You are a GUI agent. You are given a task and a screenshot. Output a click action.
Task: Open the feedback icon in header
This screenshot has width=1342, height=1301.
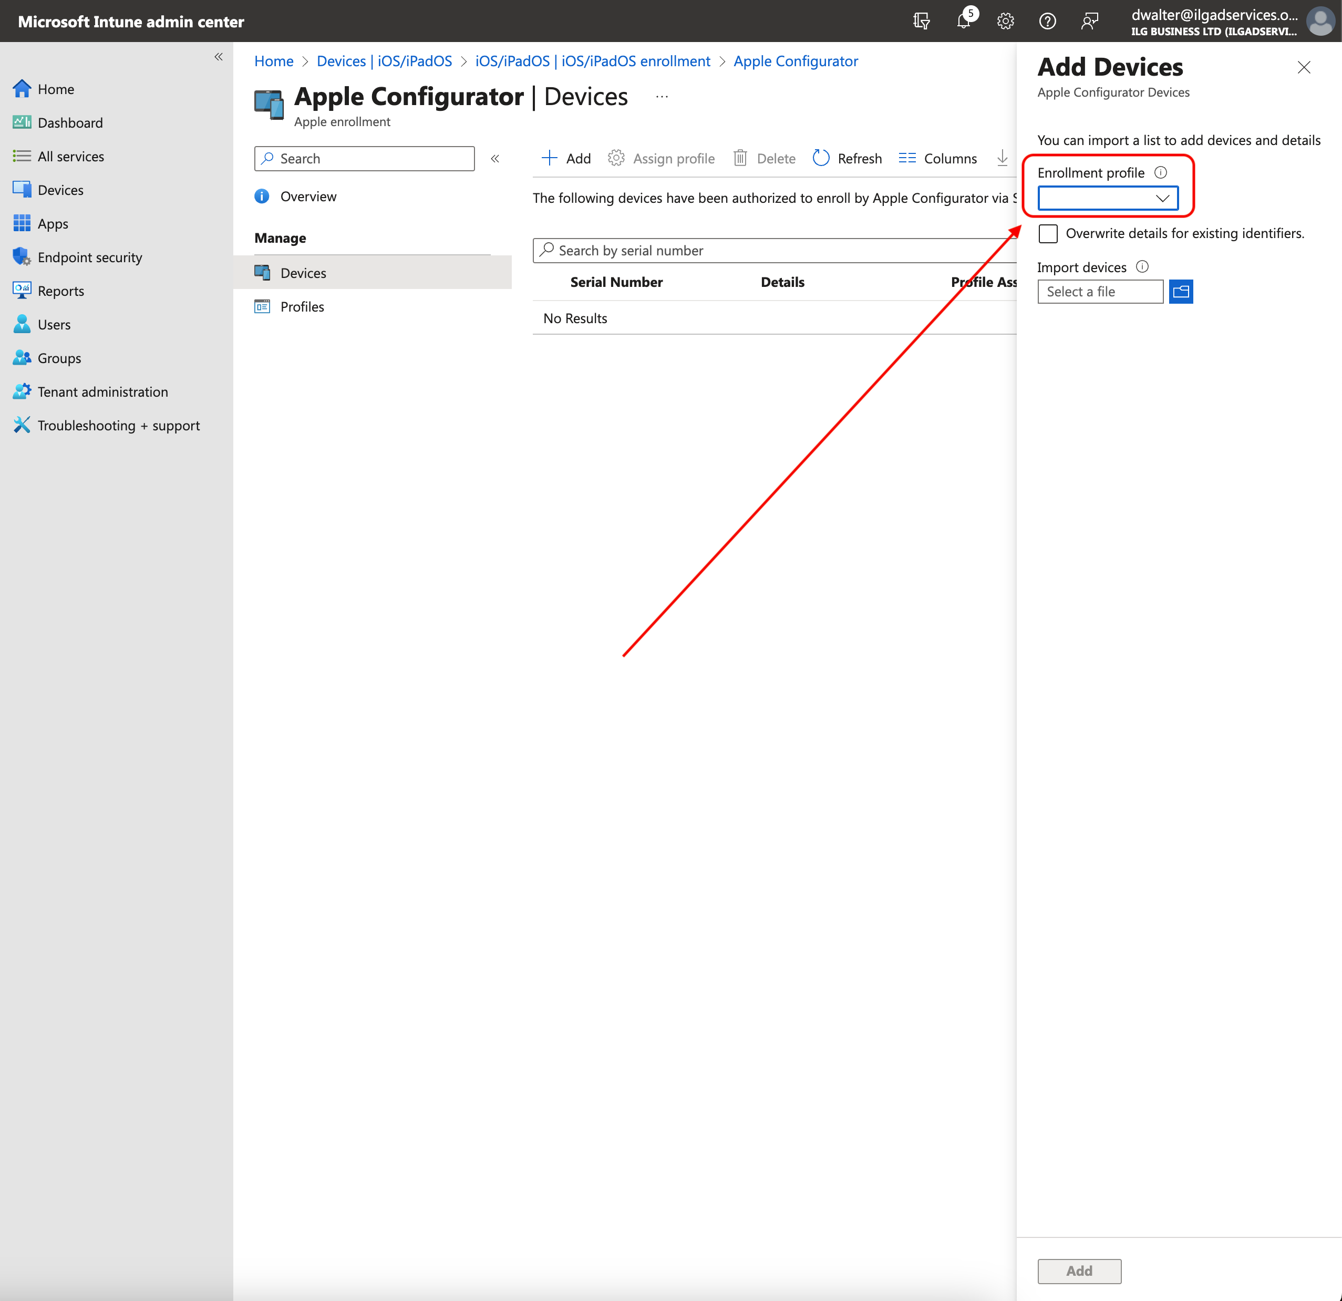[1089, 21]
